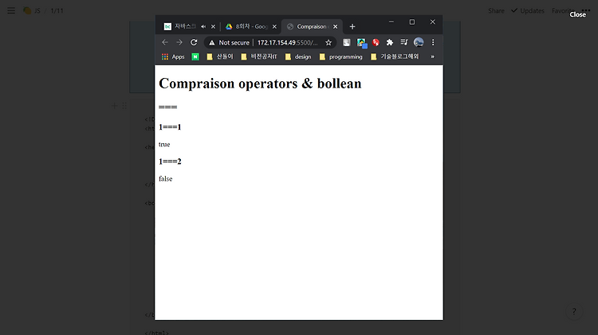Close the Comparison tab
Screen dimensions: 598x335
click(x=335, y=26)
